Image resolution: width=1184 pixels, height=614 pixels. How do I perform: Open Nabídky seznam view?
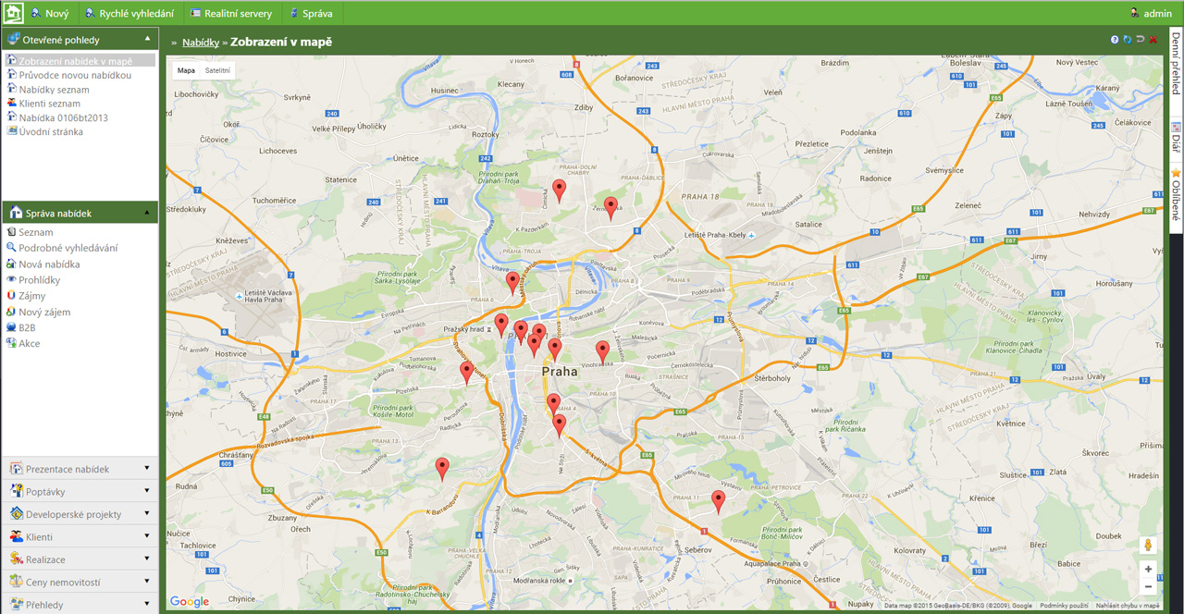[x=54, y=90]
